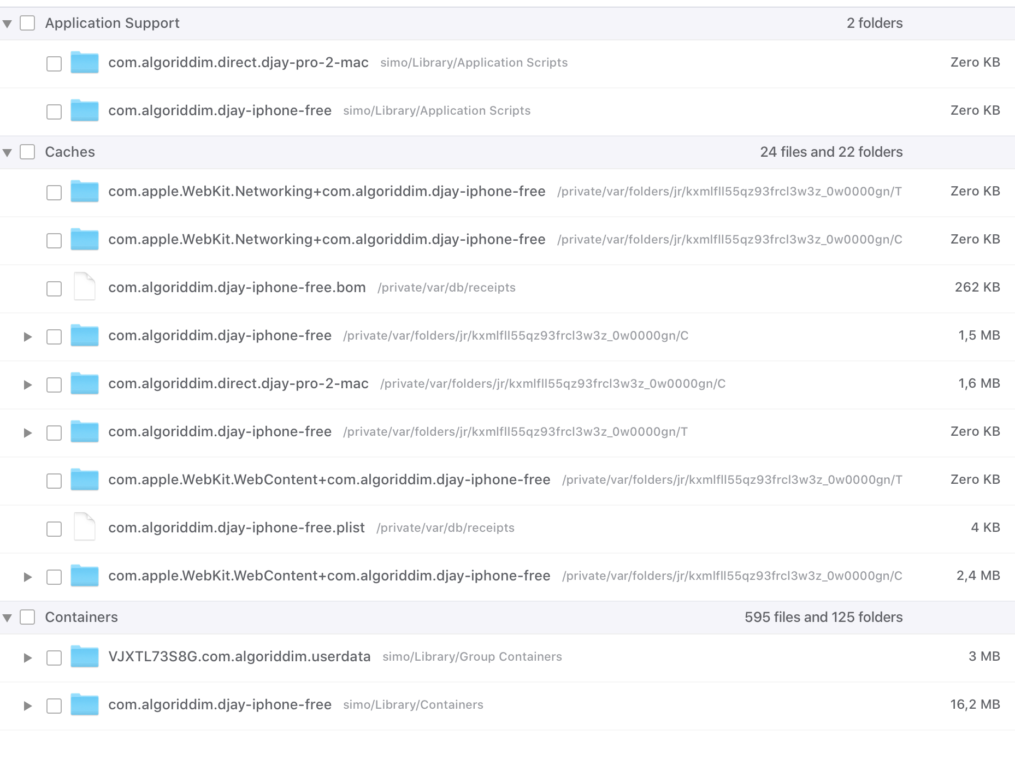Check the Caches group checkbox

(x=27, y=152)
